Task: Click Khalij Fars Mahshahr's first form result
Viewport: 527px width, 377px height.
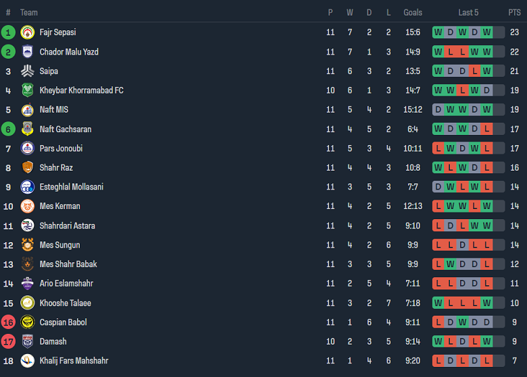Action: (x=438, y=361)
